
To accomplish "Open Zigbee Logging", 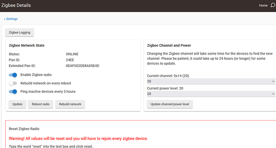I will click(20, 32).
